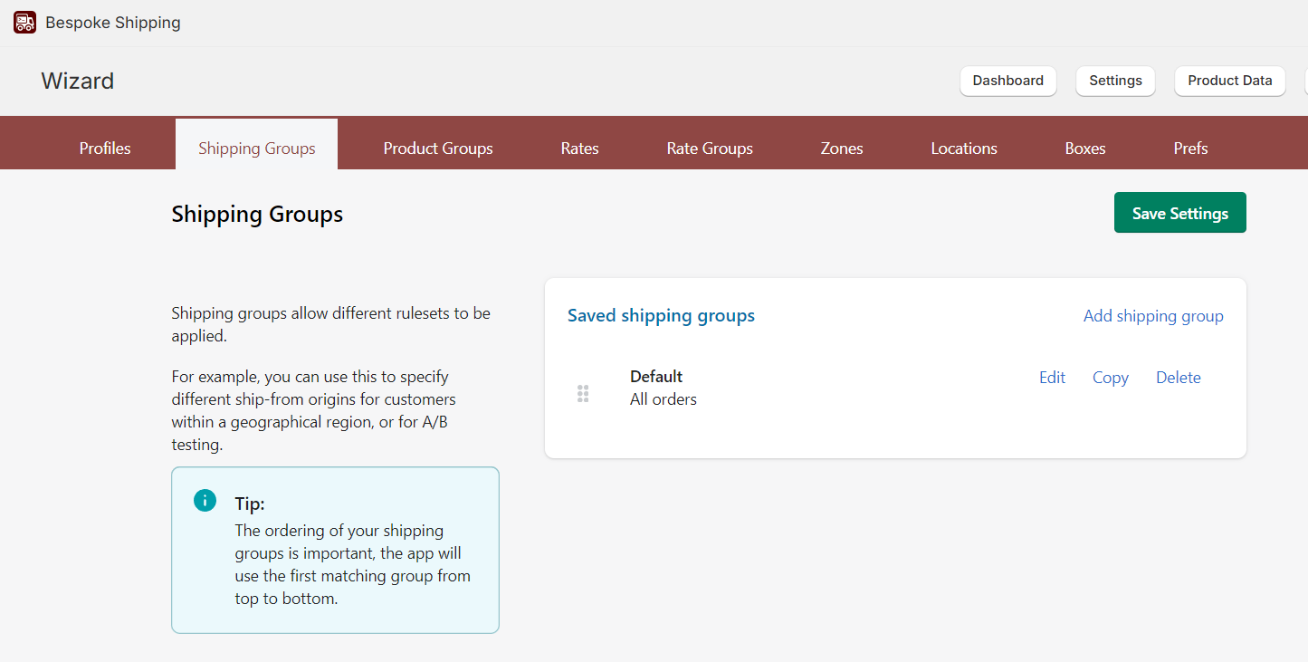Click the drag handle beside Default group
1308x662 pixels.
(583, 394)
